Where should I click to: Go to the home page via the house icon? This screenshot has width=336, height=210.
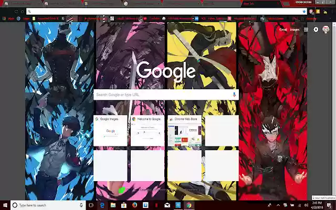pos(22,12)
